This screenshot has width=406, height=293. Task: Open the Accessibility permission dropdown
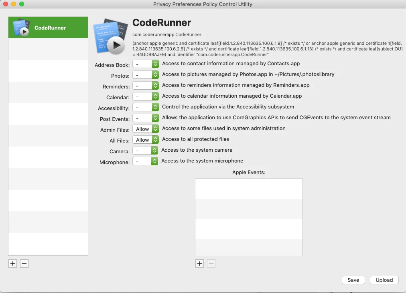146,107
